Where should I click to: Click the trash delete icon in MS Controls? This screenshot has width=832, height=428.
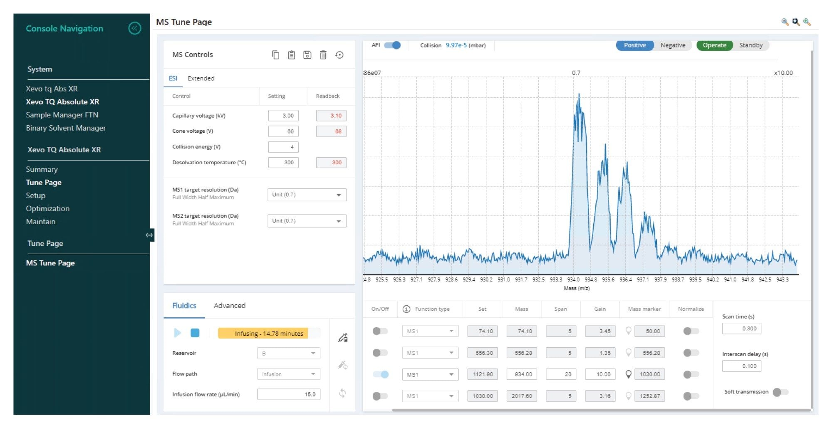323,55
